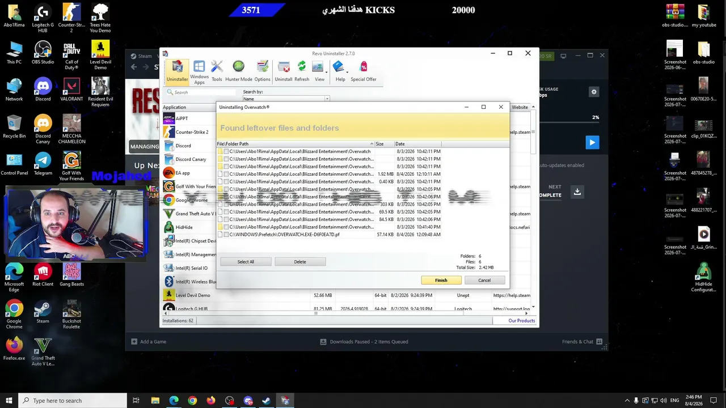The height and width of the screenshot is (408, 726).
Task: Click the View toolbar icon in Revo
Action: pyautogui.click(x=318, y=71)
